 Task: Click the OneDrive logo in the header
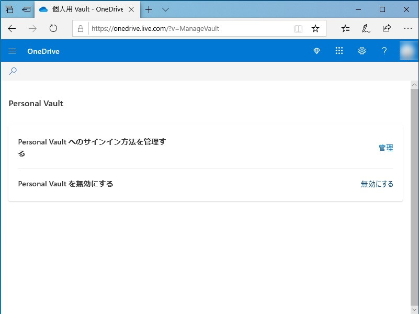coord(43,51)
